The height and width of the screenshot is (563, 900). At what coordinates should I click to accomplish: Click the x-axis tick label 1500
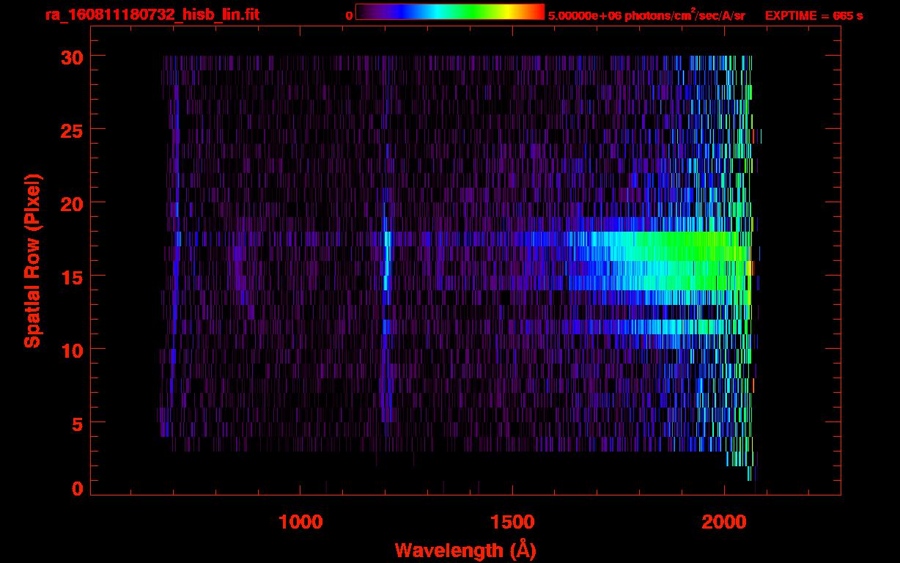(x=512, y=521)
